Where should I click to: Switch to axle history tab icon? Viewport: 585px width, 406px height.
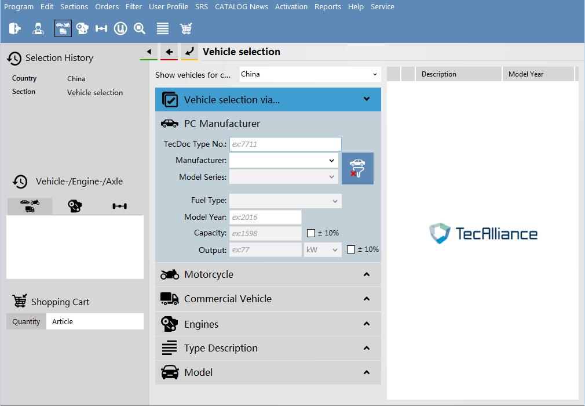pyautogui.click(x=119, y=206)
